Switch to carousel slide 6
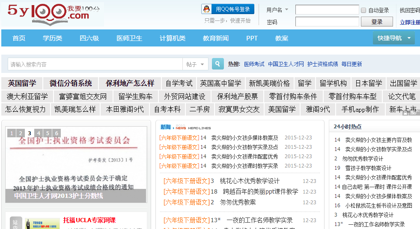Screen dimensions: 420x229 pyautogui.click(x=57, y=133)
